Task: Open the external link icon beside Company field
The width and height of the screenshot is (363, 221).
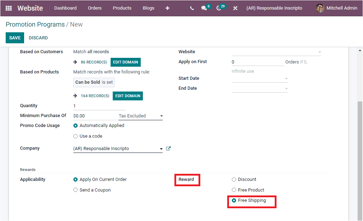Action: 168,148
